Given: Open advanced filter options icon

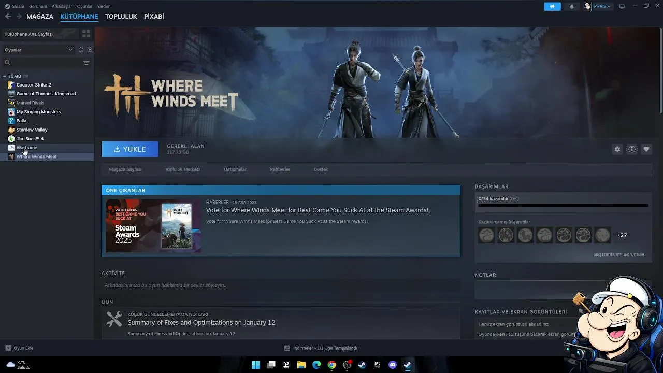Looking at the screenshot, I should [87, 63].
